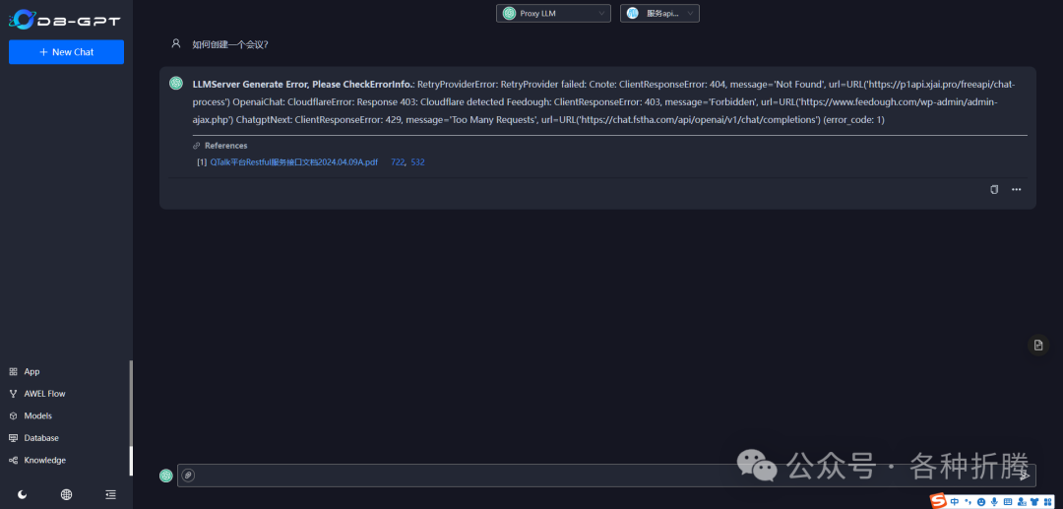
Task: Click the user avatar icon
Action: coord(176,43)
